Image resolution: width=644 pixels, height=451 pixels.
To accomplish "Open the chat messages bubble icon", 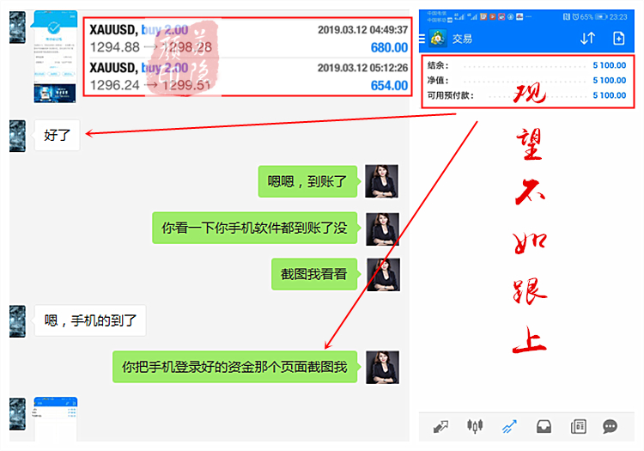I will click(611, 426).
